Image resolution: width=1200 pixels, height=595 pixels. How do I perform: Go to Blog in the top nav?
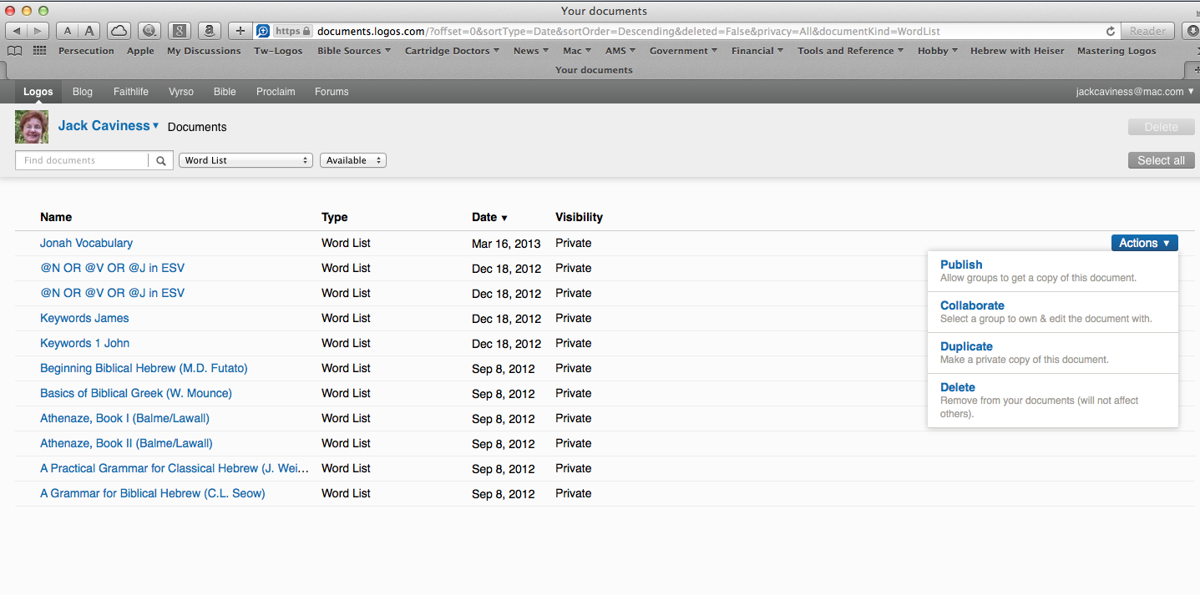click(83, 92)
